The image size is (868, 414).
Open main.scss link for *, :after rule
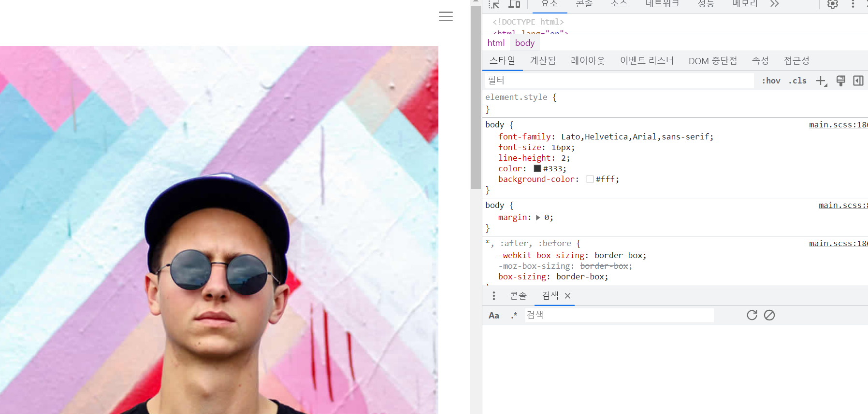(839, 244)
